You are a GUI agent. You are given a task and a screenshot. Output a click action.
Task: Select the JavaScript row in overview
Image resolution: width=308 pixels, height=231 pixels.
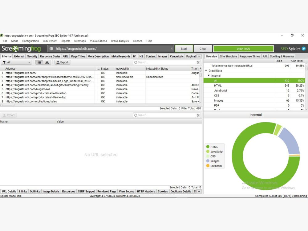pos(254,91)
